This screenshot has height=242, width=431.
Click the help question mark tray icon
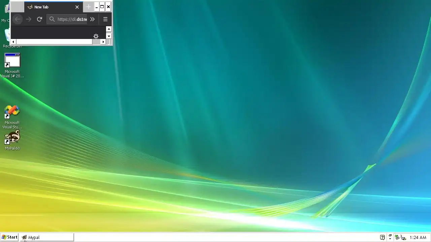click(383, 237)
